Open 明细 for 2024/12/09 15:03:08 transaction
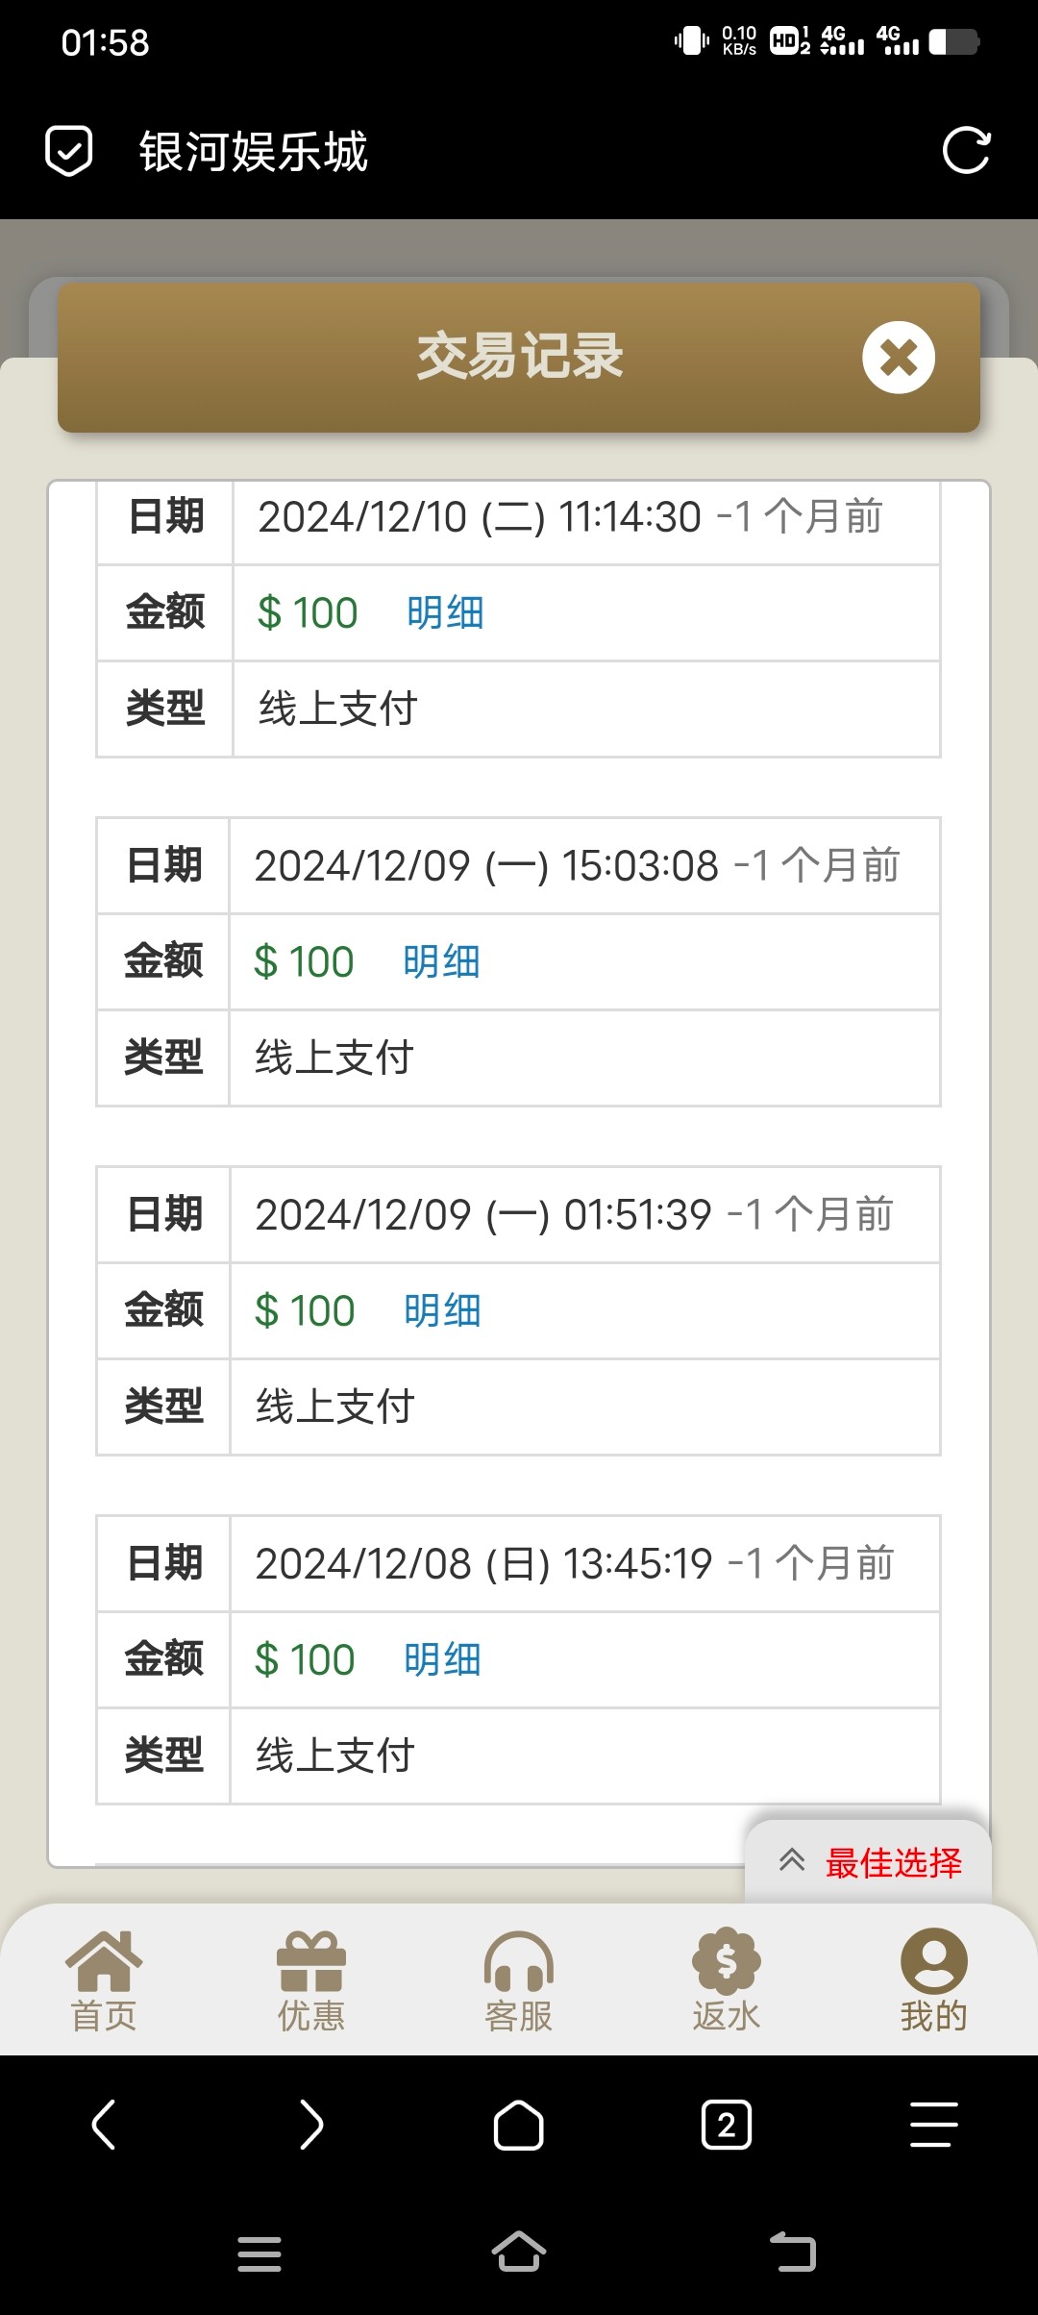The width and height of the screenshot is (1038, 2315). pos(441,962)
